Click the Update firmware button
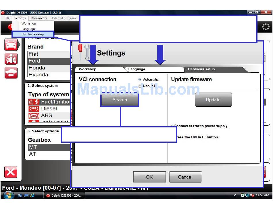273x209 pixels. click(213, 99)
